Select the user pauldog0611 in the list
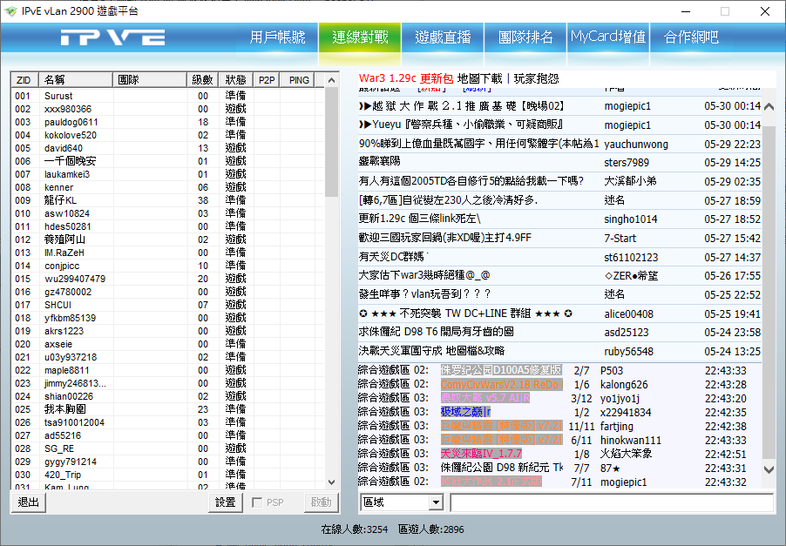Viewport: 786px width, 546px height. 71,122
